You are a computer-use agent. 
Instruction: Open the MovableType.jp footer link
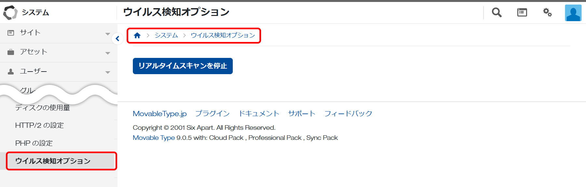(160, 114)
